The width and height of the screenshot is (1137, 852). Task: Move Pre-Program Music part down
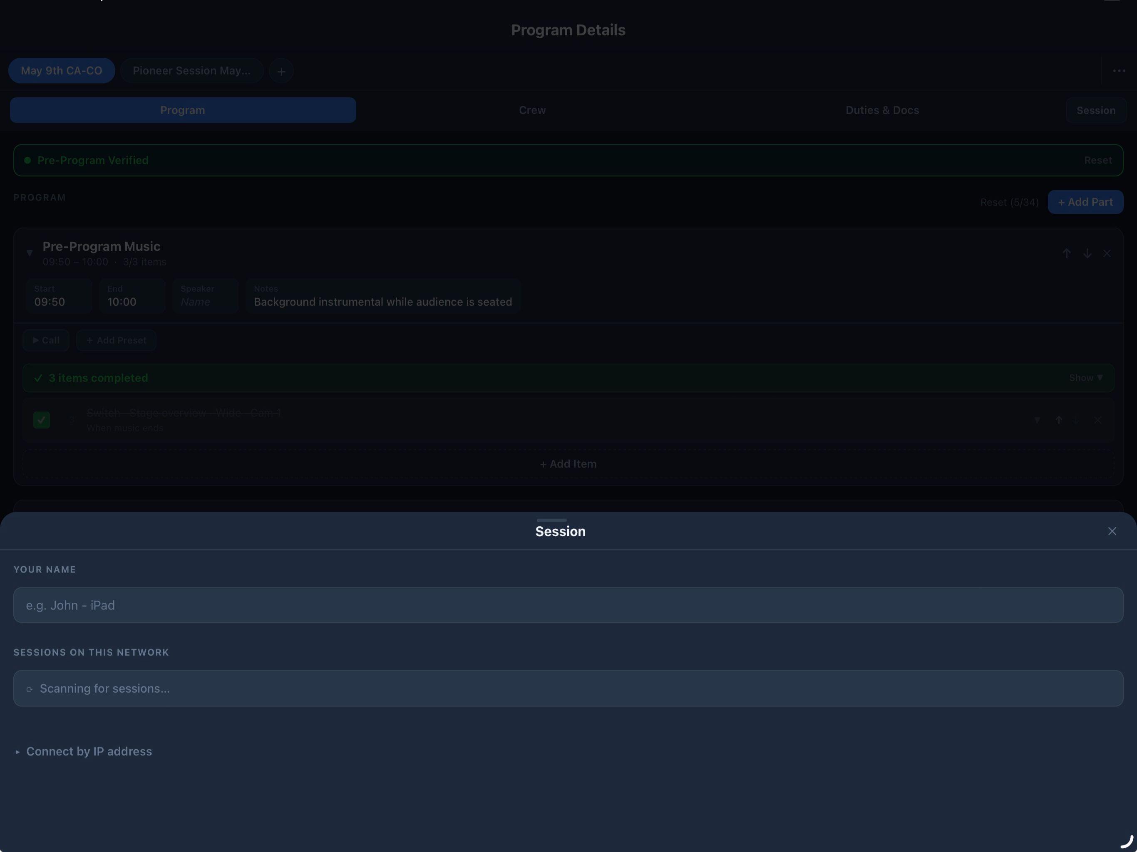(x=1087, y=253)
